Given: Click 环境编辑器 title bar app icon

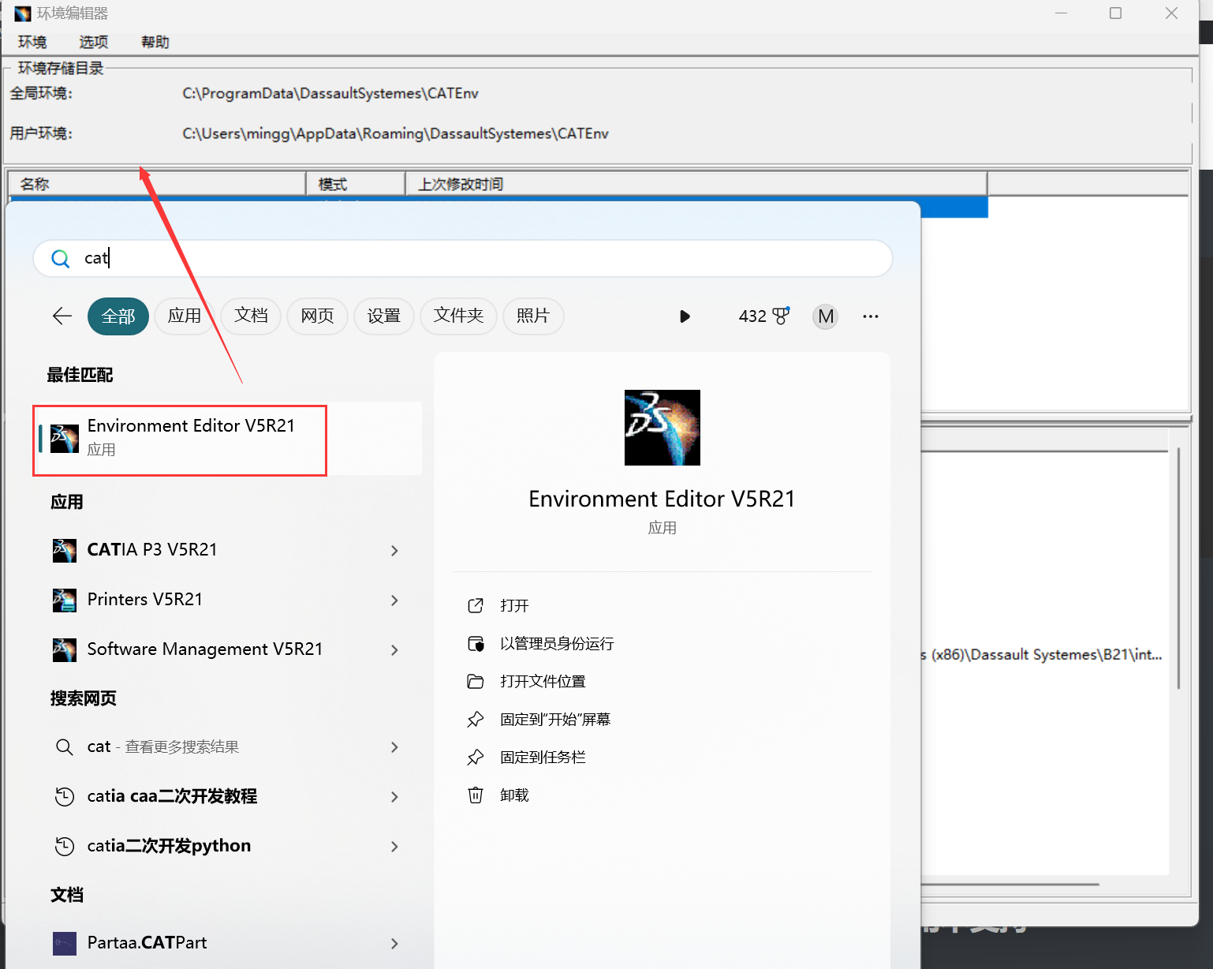Looking at the screenshot, I should pyautogui.click(x=23, y=13).
